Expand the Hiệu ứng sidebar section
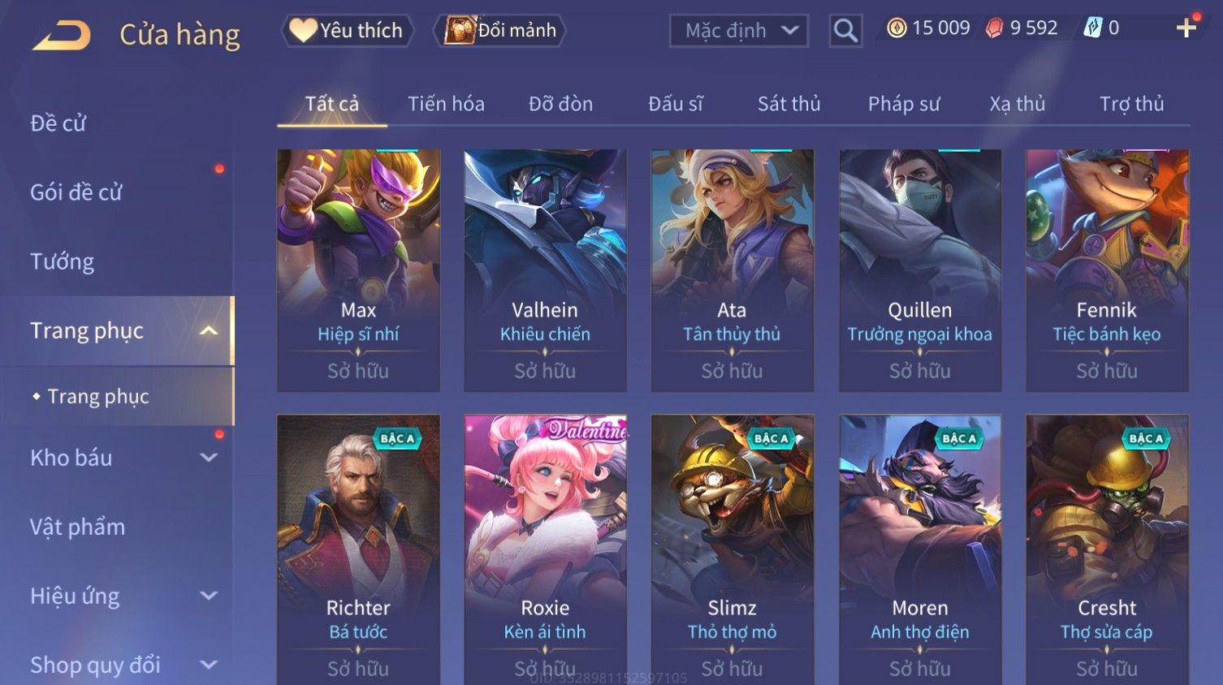The height and width of the screenshot is (685, 1223). (x=209, y=596)
